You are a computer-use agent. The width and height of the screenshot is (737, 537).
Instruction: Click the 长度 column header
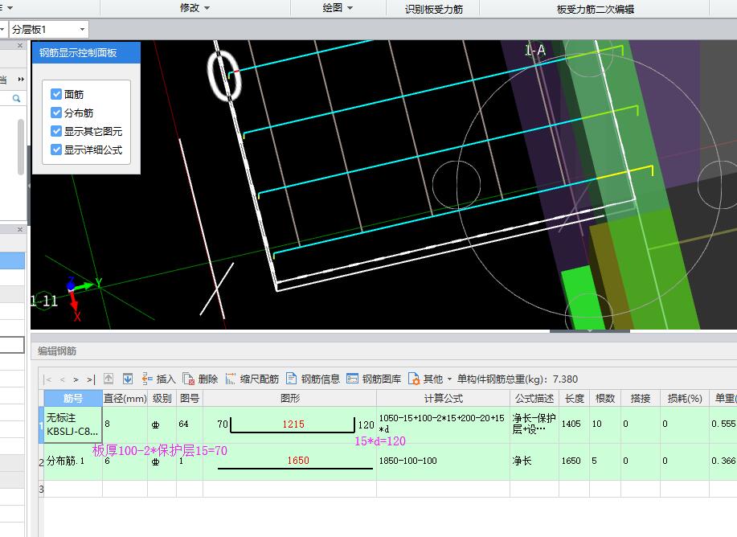[x=574, y=398]
